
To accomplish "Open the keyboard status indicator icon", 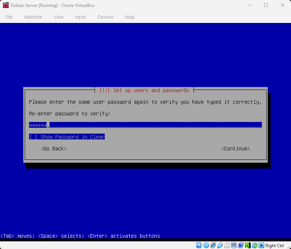I will [x=261, y=245].
